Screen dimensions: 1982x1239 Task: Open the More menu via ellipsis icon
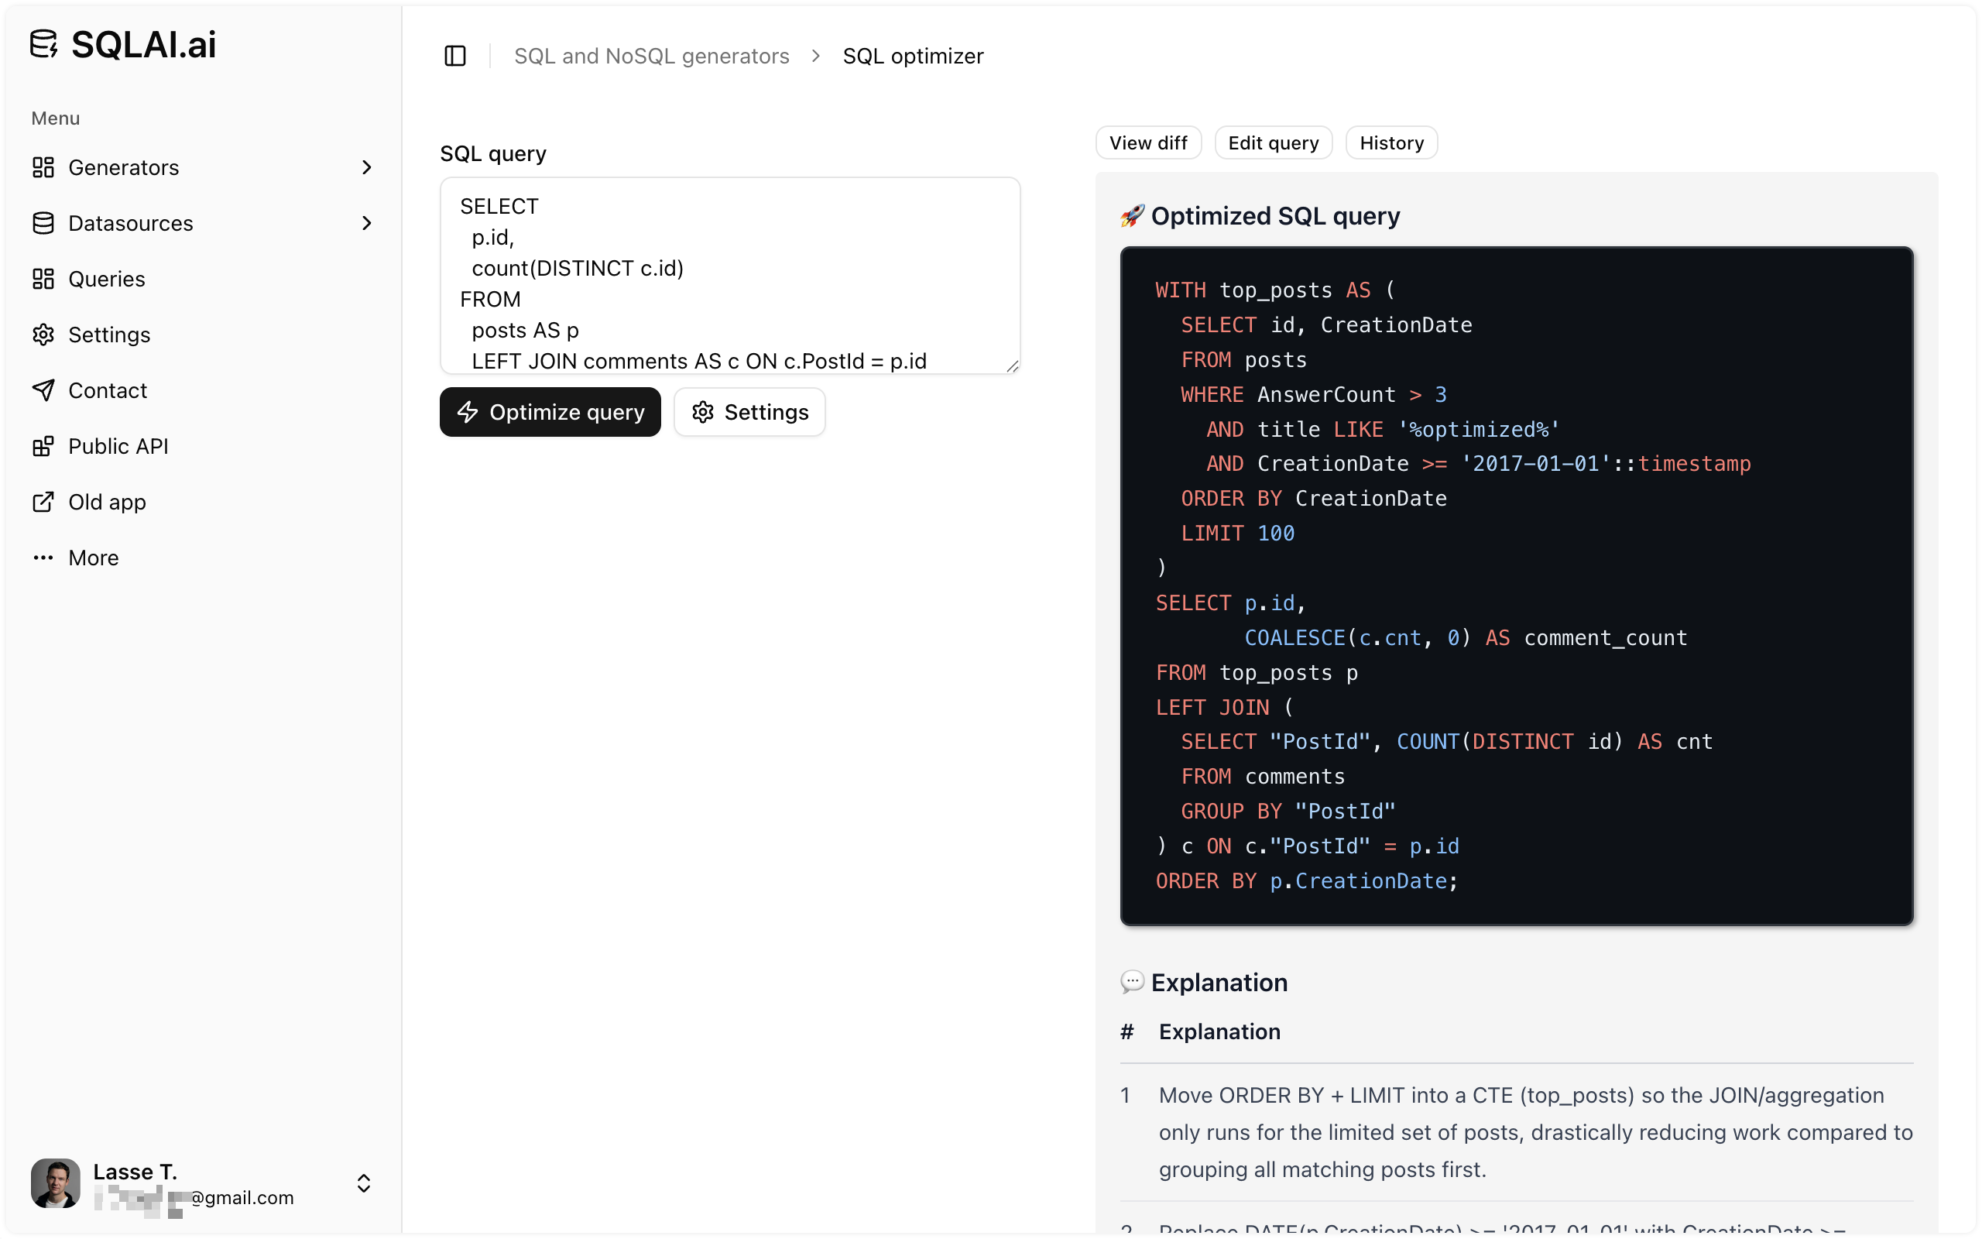[x=44, y=558]
